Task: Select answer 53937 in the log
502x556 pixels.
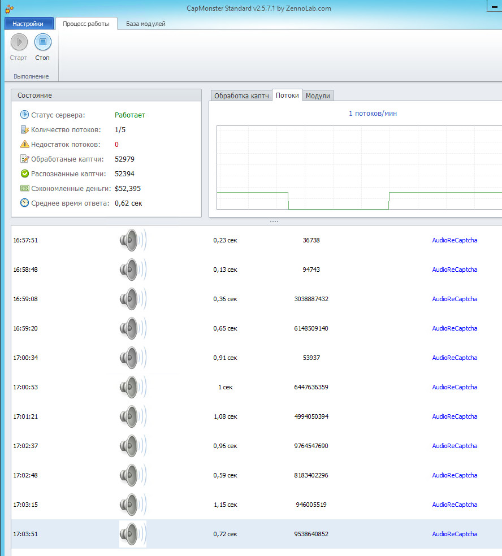Action: 311,358
